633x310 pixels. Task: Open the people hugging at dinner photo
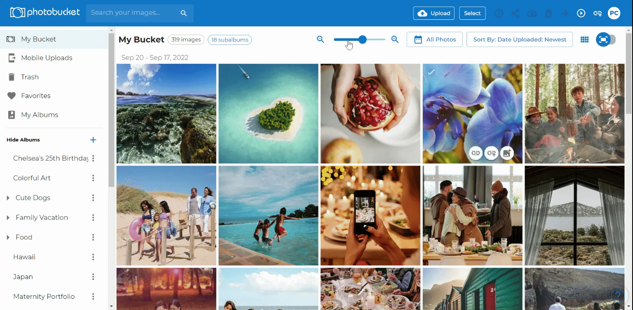point(473,216)
